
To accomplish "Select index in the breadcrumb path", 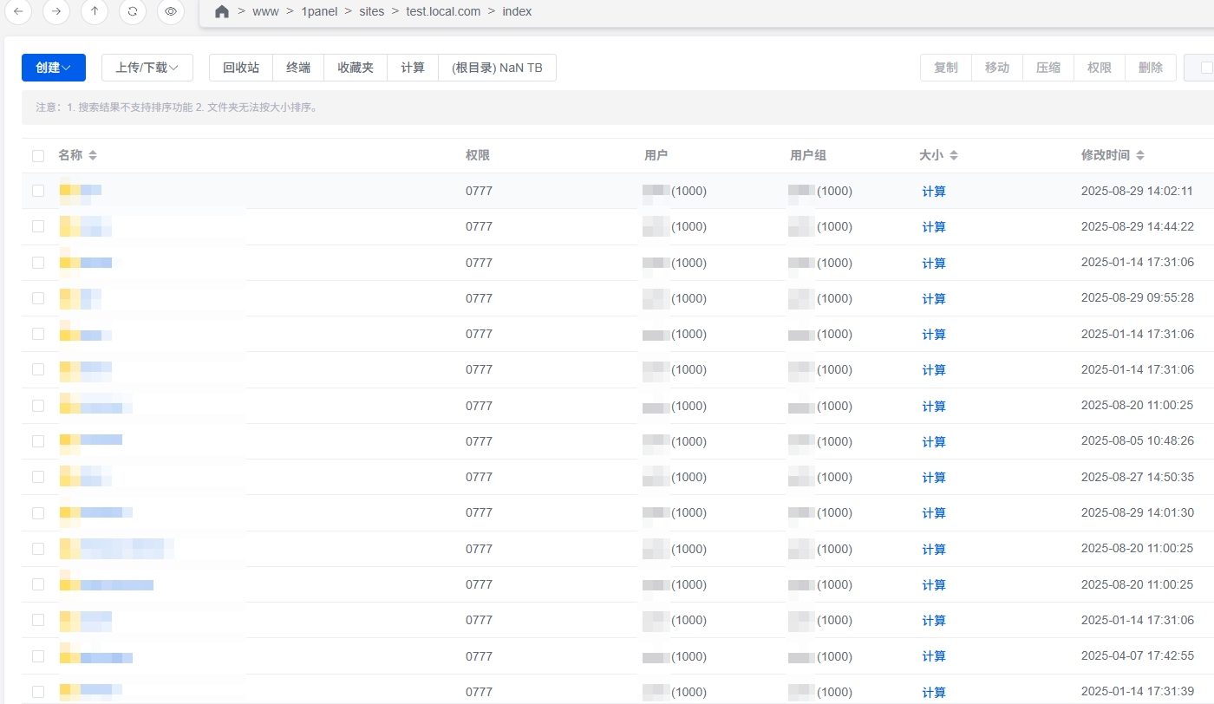I will point(518,12).
